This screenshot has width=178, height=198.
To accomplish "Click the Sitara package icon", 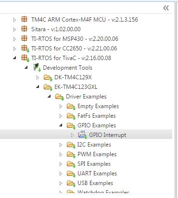I will 24,29.
